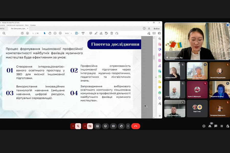The width and height of the screenshot is (230, 153).
Task: Select the Hand pan tool in Acrobat
Action: (50, 33)
